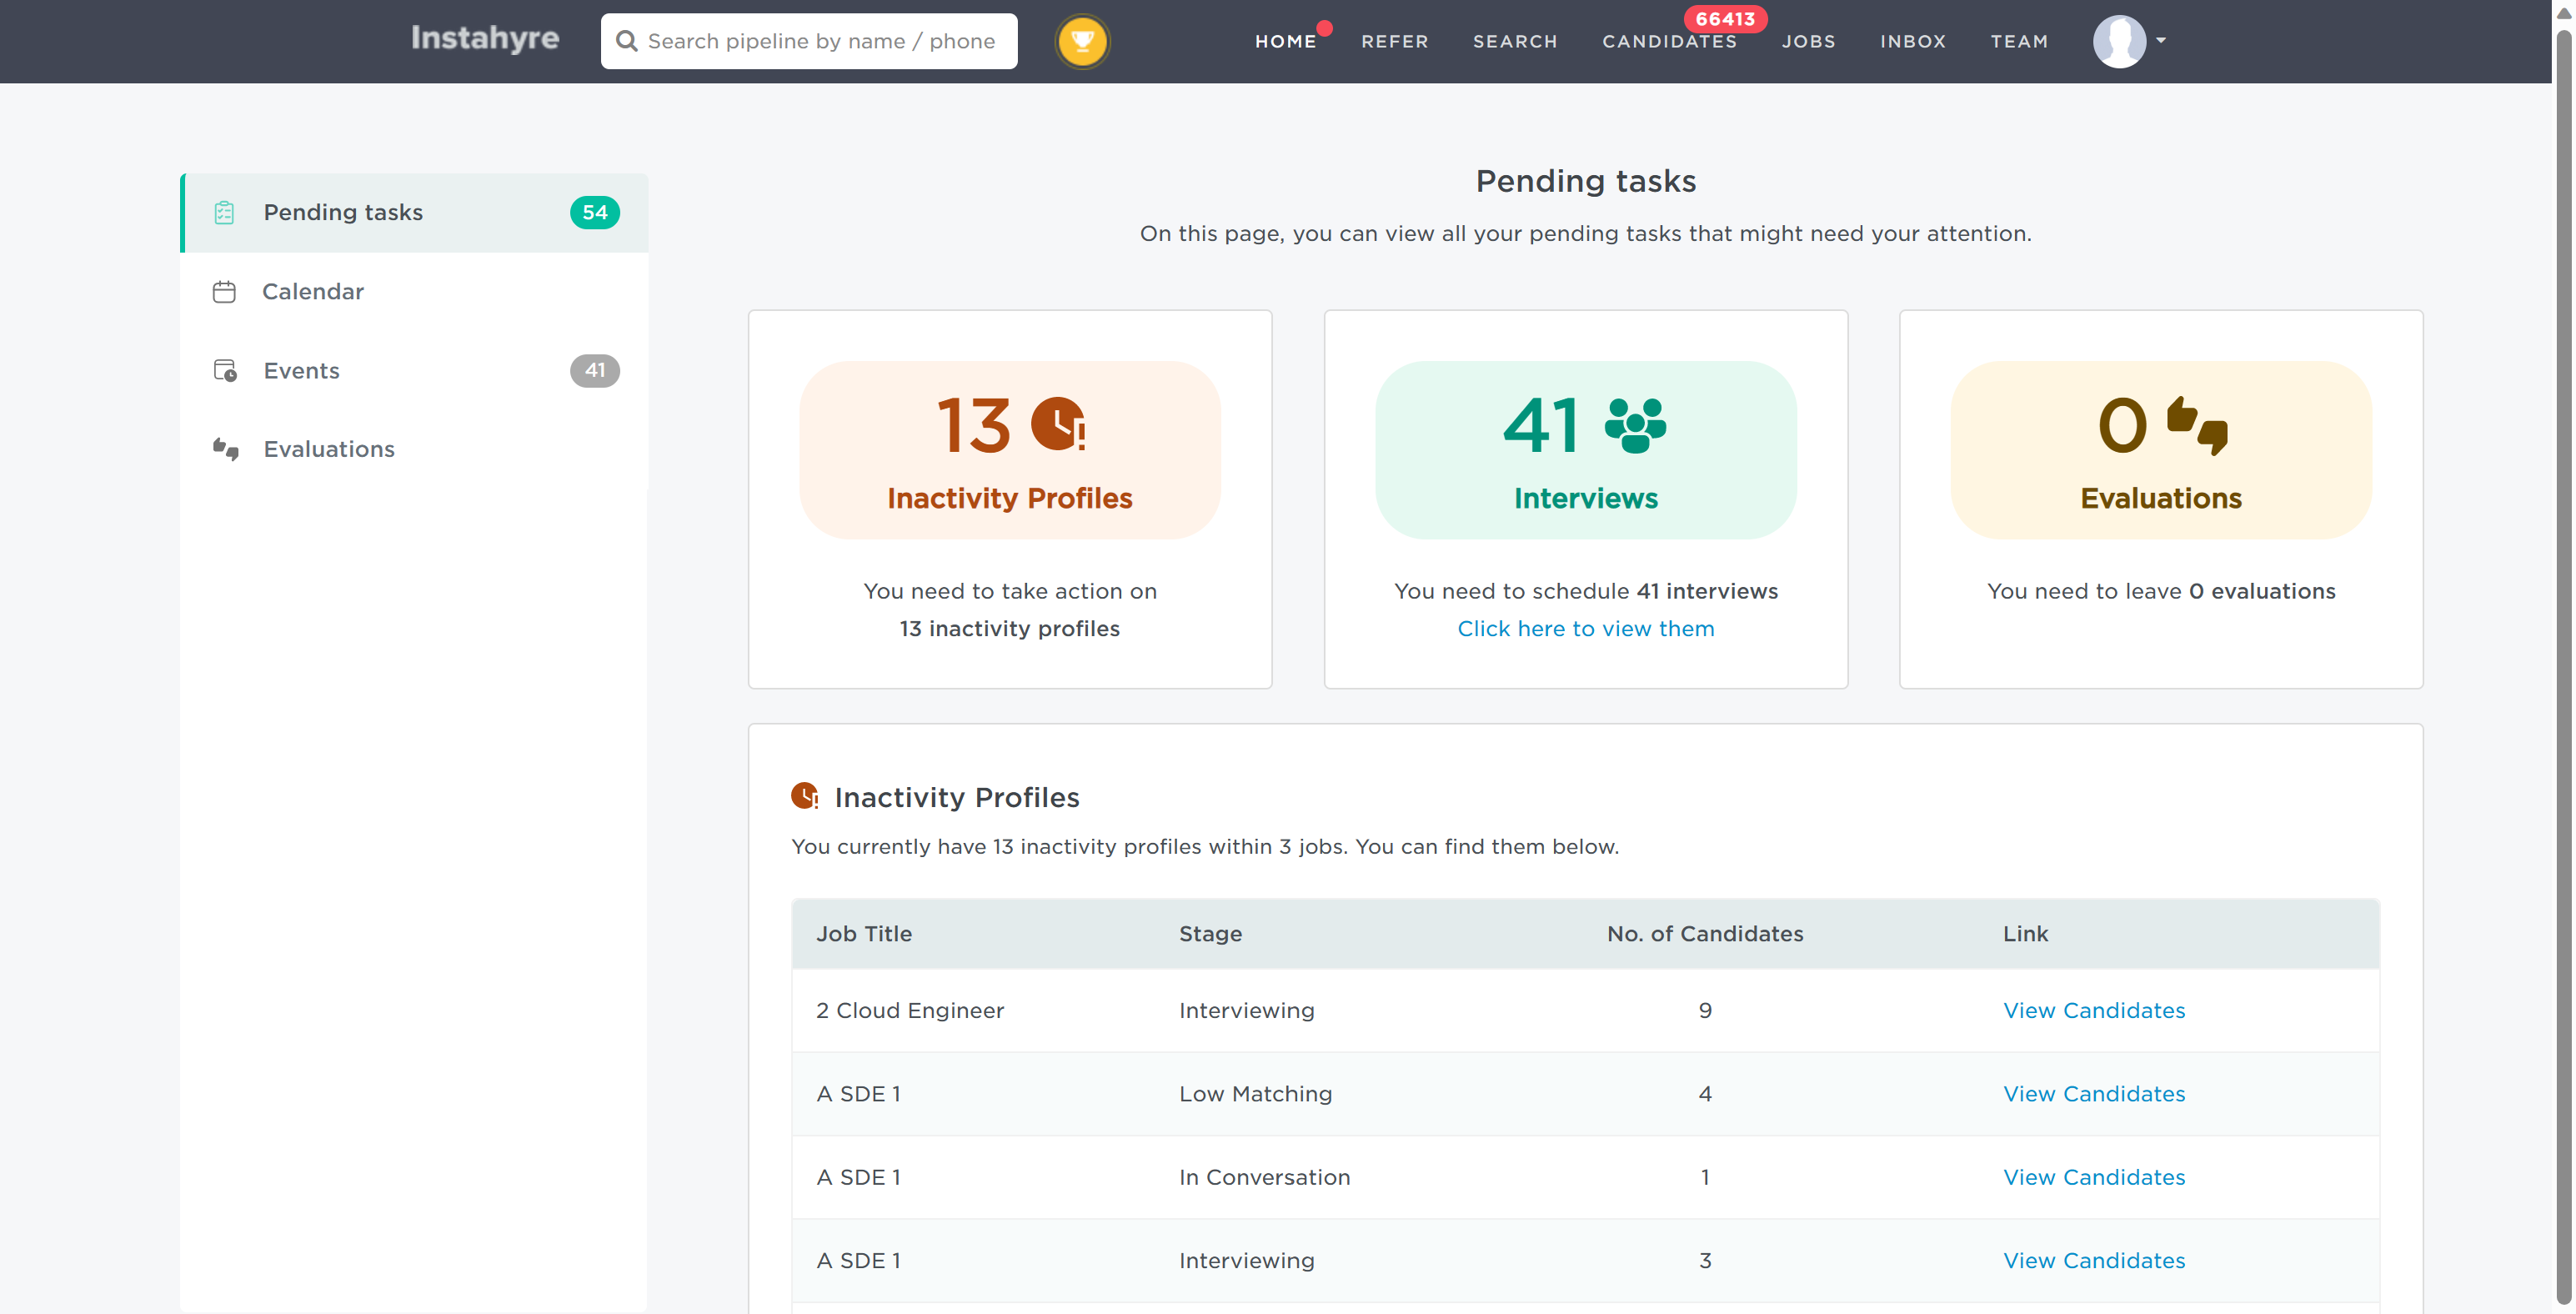Image resolution: width=2576 pixels, height=1314 pixels.
Task: Click 'Click here to view them' link
Action: pos(1585,628)
